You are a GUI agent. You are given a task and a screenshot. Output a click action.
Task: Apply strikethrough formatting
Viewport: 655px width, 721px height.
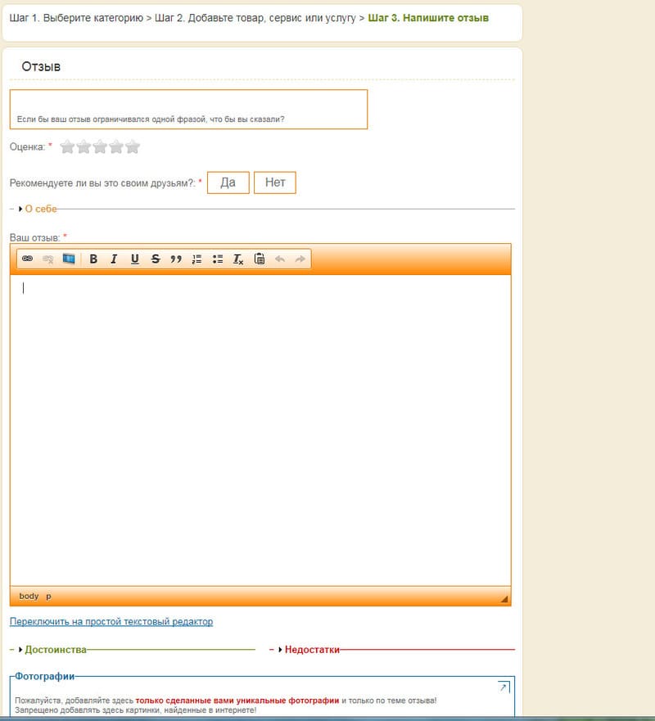coord(156,259)
